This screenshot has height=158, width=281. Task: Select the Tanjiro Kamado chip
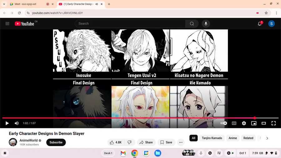(x=212, y=138)
